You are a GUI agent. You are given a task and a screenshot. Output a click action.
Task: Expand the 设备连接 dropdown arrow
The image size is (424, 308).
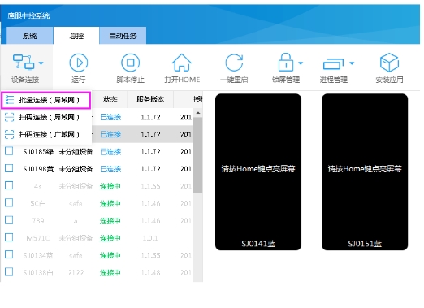point(41,63)
